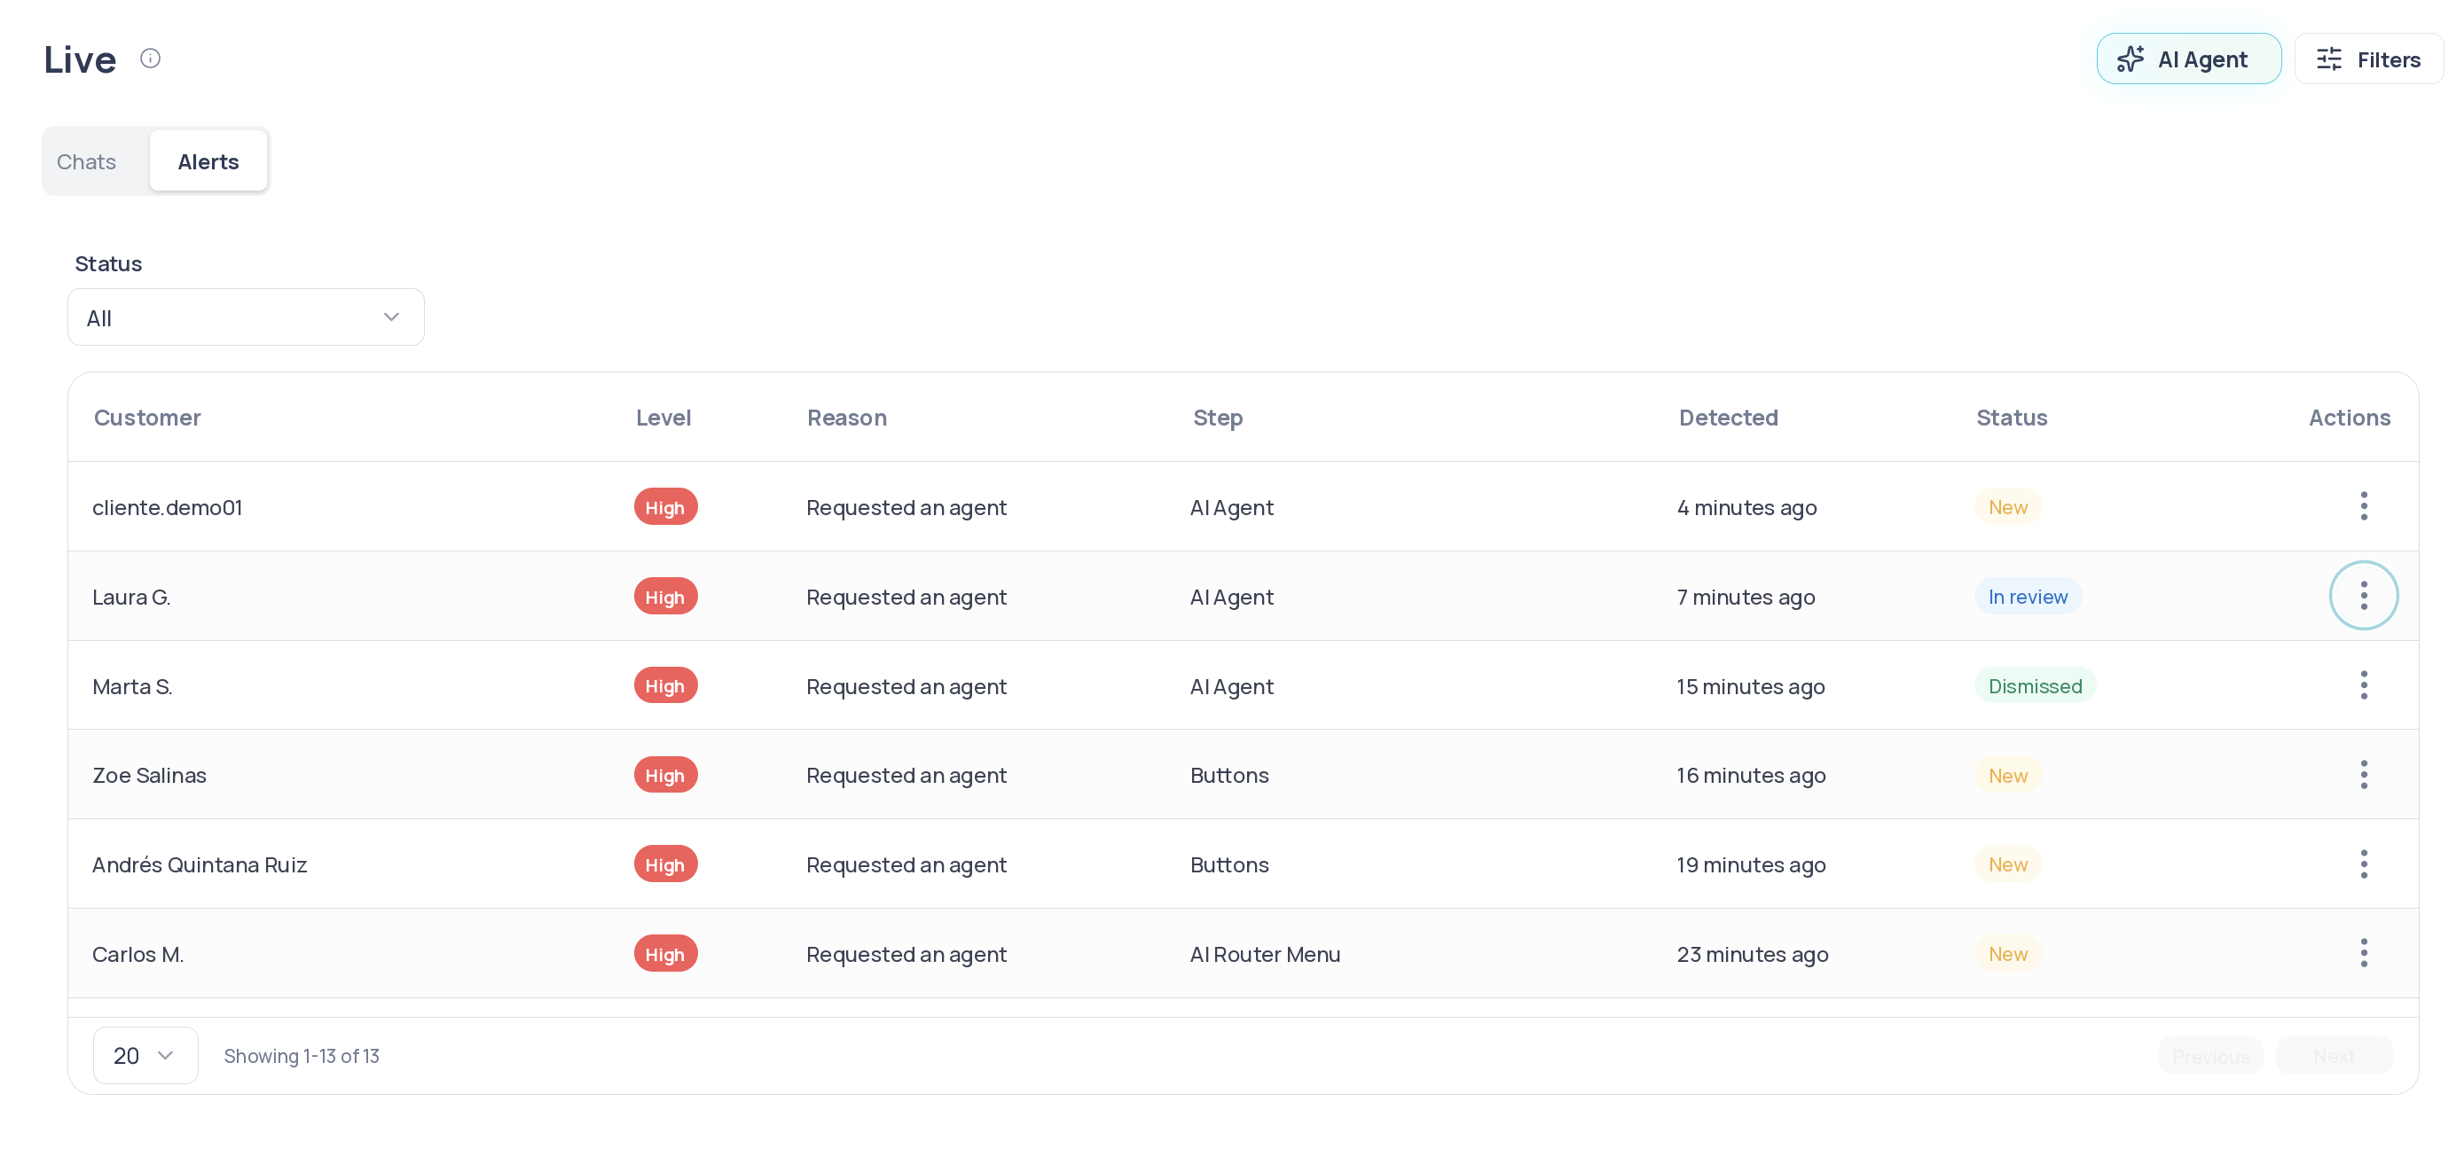Viewport: 2464px width, 1149px height.
Task: Click Requested an agent in Laura G. row
Action: pyautogui.click(x=906, y=598)
